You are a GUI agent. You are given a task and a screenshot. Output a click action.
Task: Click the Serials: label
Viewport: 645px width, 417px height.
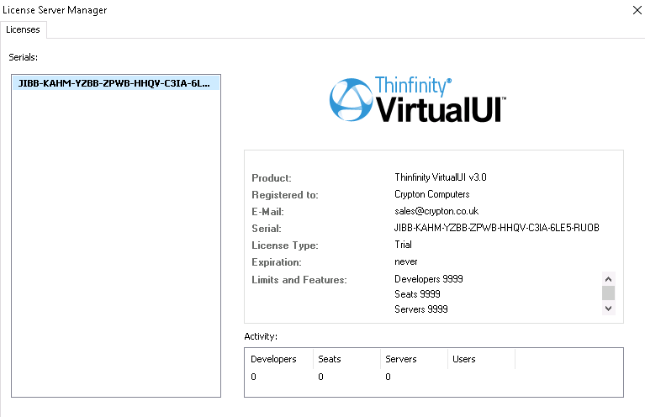(23, 57)
